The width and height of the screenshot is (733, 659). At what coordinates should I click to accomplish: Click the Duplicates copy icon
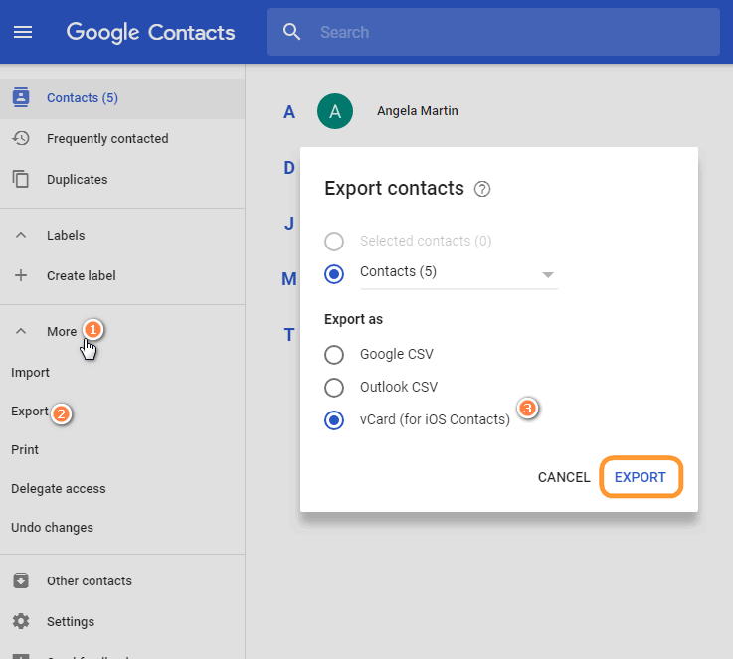coord(20,179)
